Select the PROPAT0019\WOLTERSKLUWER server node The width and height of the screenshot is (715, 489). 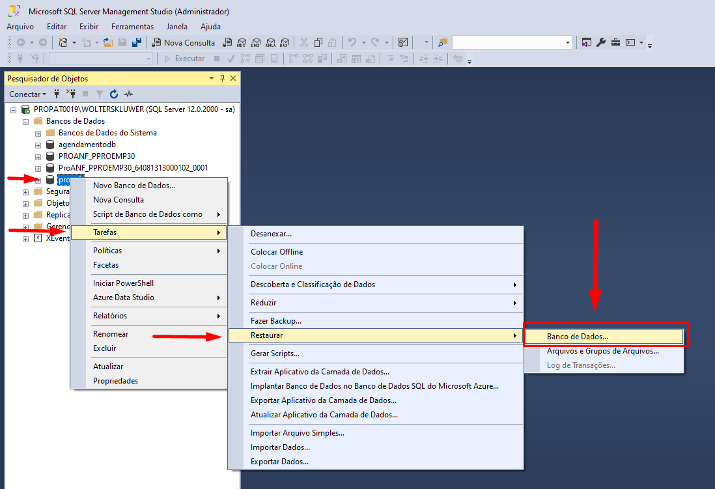click(x=135, y=109)
